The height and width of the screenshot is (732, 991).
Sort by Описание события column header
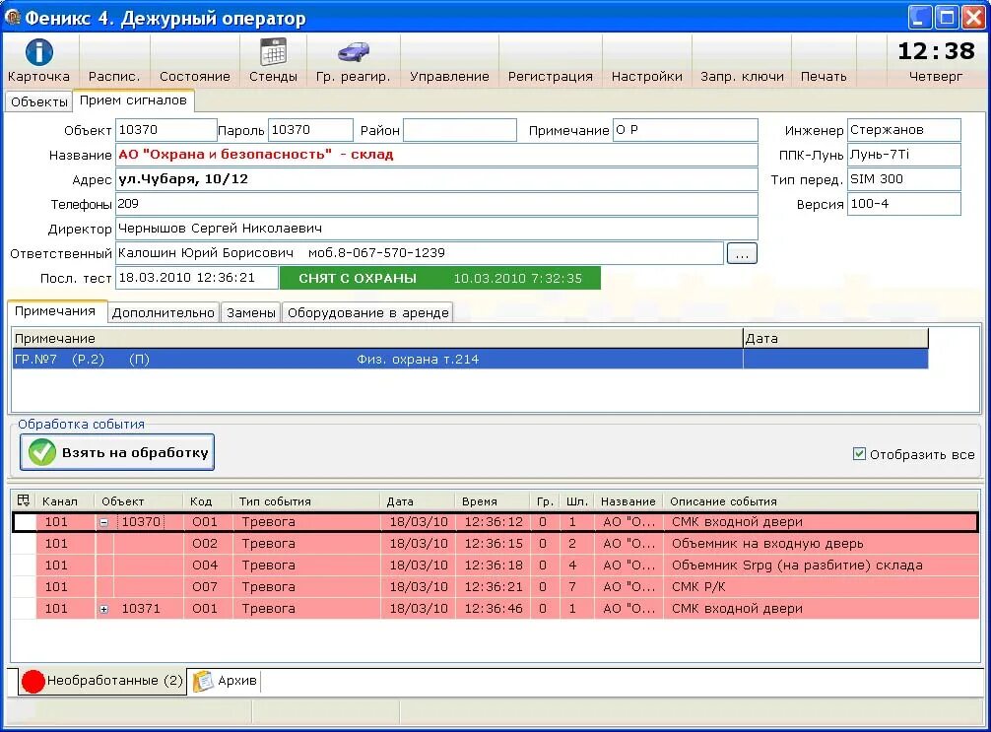821,501
